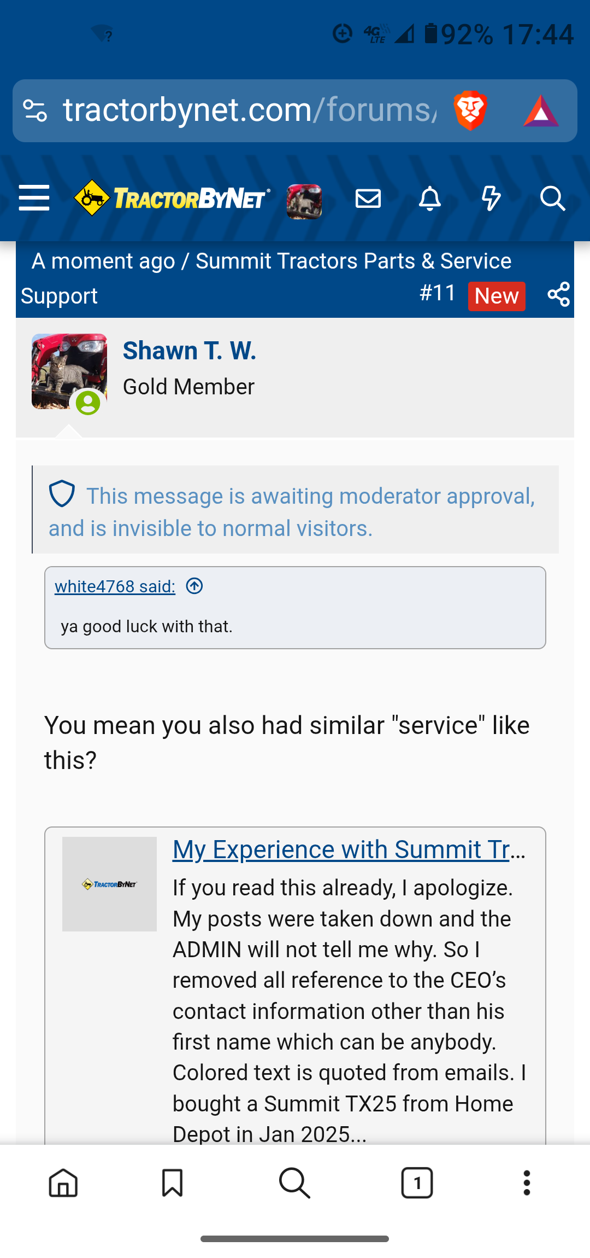
Task: Tap the Brave Shields lion icon
Action: click(470, 110)
